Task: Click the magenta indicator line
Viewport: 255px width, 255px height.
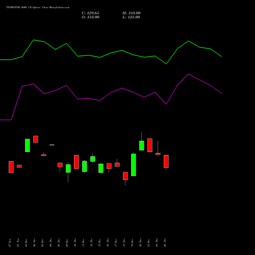Action: point(111,97)
